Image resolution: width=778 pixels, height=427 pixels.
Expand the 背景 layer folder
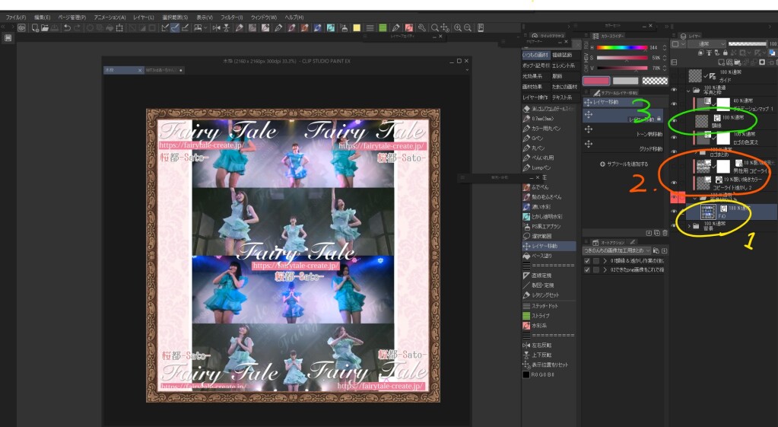(689, 226)
